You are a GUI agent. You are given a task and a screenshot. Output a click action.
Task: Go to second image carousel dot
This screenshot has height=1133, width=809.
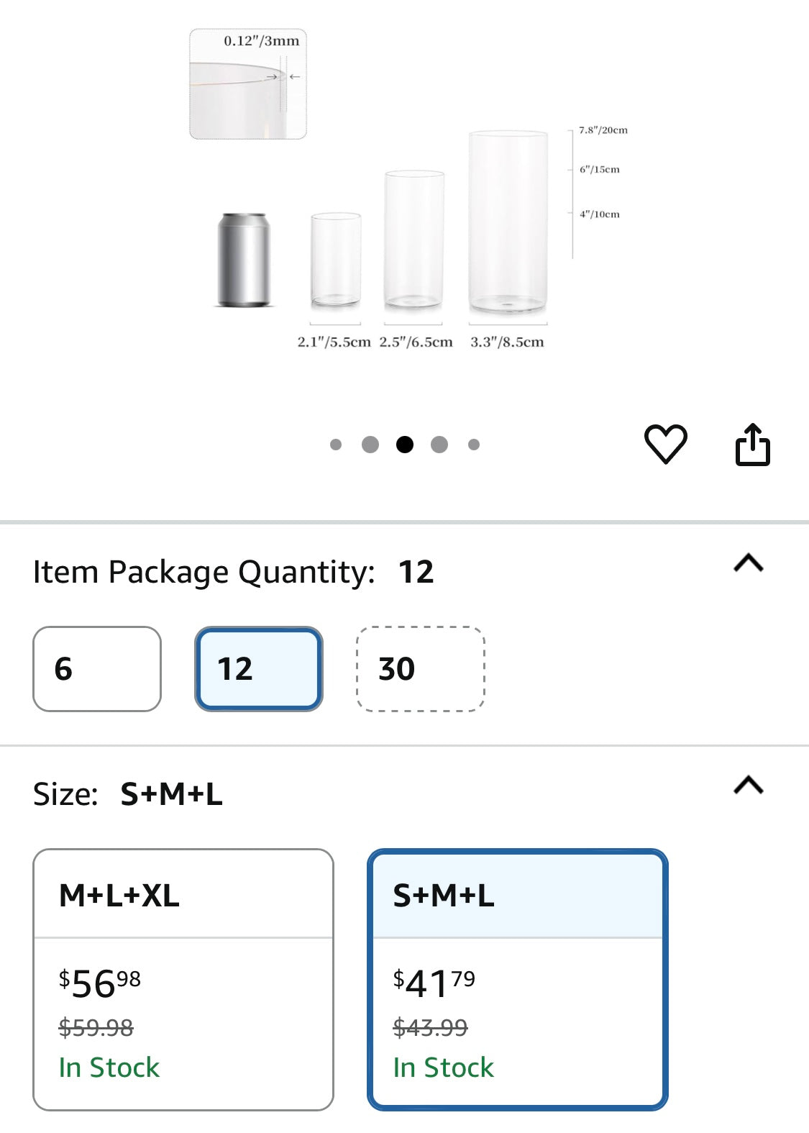click(x=370, y=445)
